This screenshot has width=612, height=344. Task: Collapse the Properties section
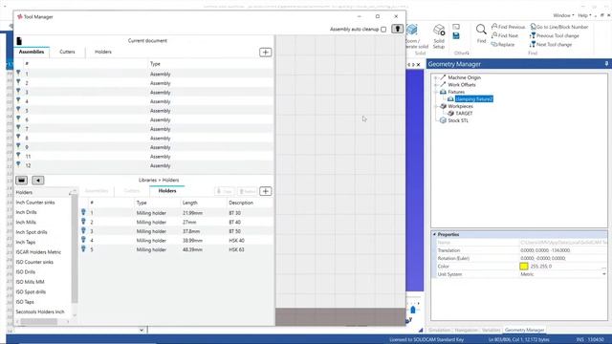click(434, 234)
